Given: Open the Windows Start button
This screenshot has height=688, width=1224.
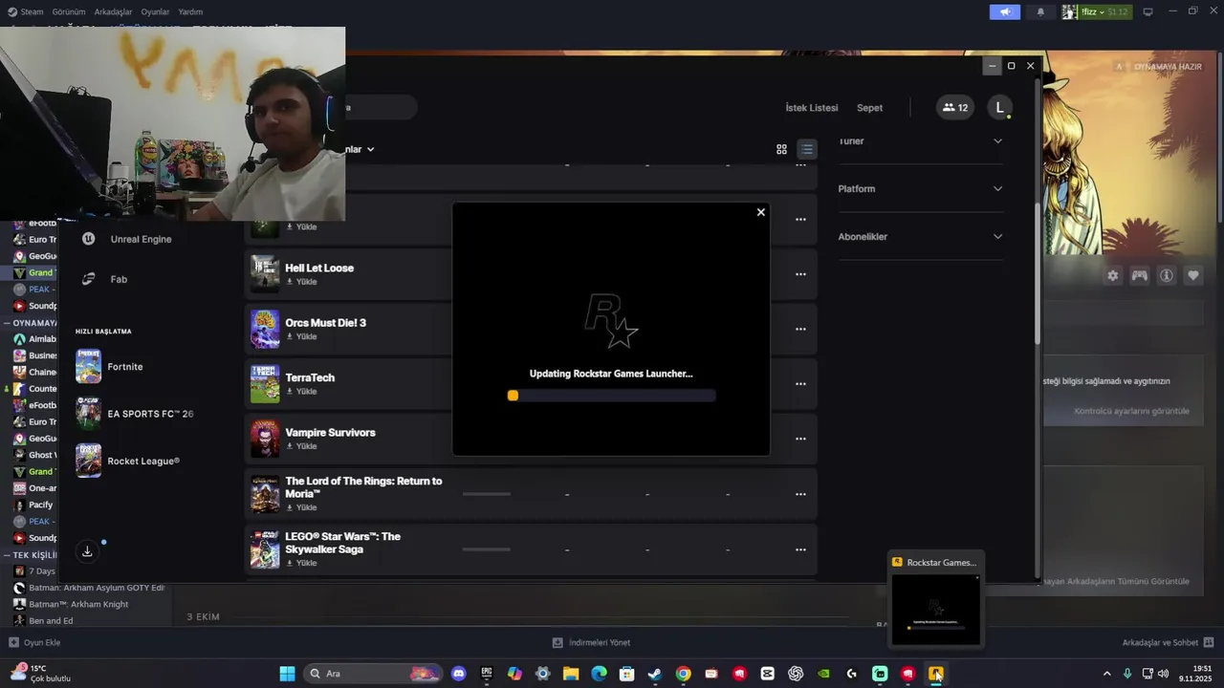Looking at the screenshot, I should click(x=287, y=674).
